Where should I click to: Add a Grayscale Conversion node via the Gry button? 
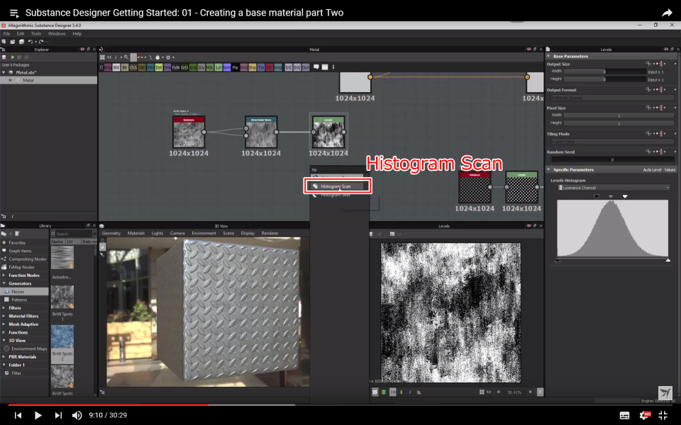tap(201, 68)
